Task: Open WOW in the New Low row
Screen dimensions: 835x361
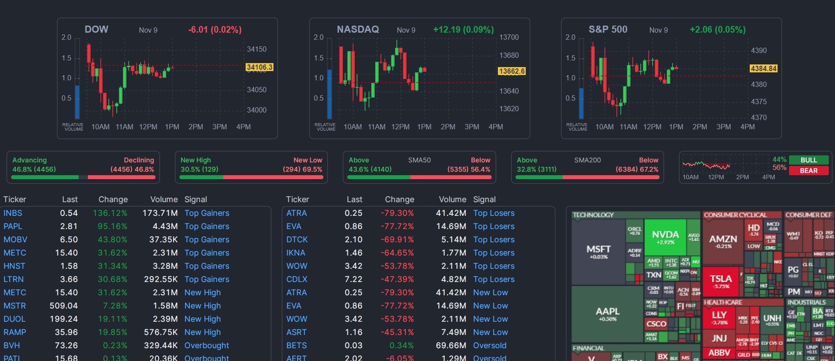Action: tap(297, 319)
